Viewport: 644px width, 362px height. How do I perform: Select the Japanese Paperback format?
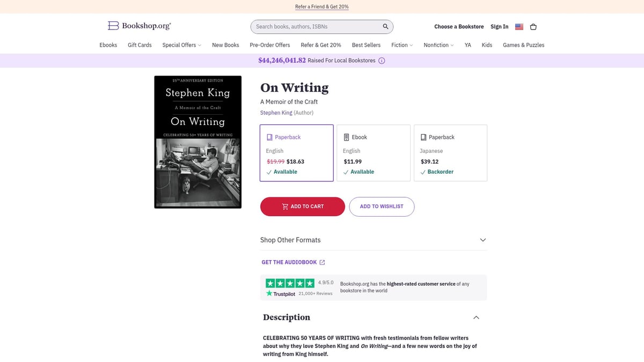point(450,153)
